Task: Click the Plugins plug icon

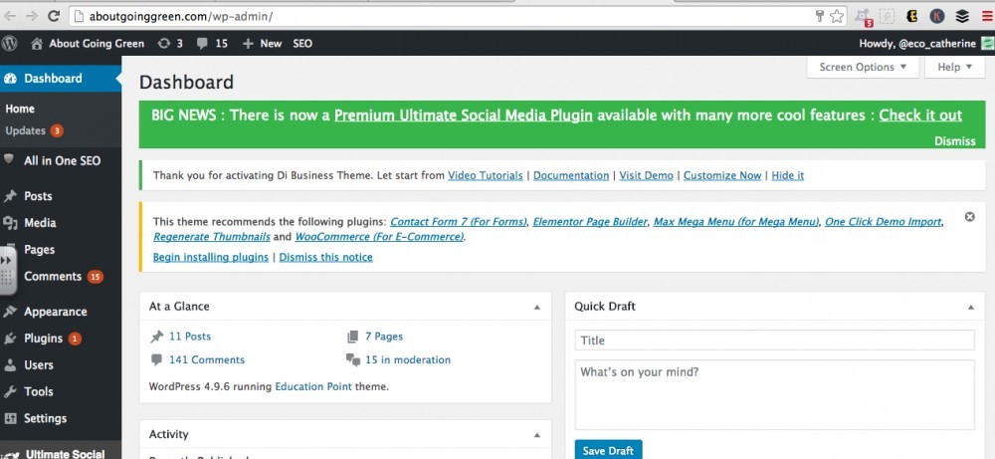Action: pos(10,339)
